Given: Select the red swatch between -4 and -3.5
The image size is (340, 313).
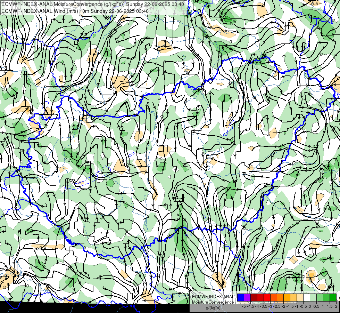Looking at the screenshot, I should point(260,298).
